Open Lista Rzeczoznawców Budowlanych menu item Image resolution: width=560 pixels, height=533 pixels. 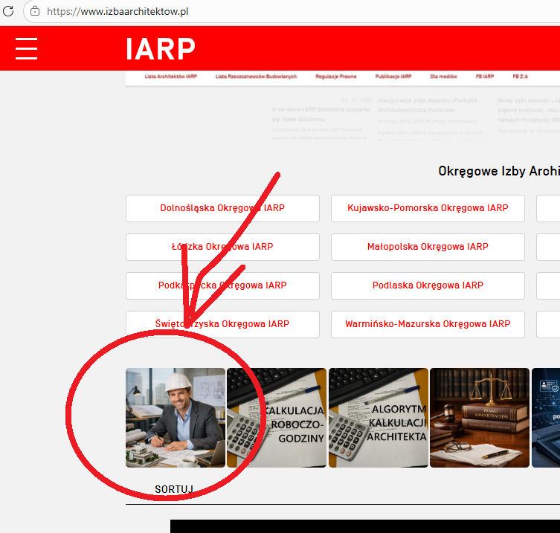tap(256, 77)
